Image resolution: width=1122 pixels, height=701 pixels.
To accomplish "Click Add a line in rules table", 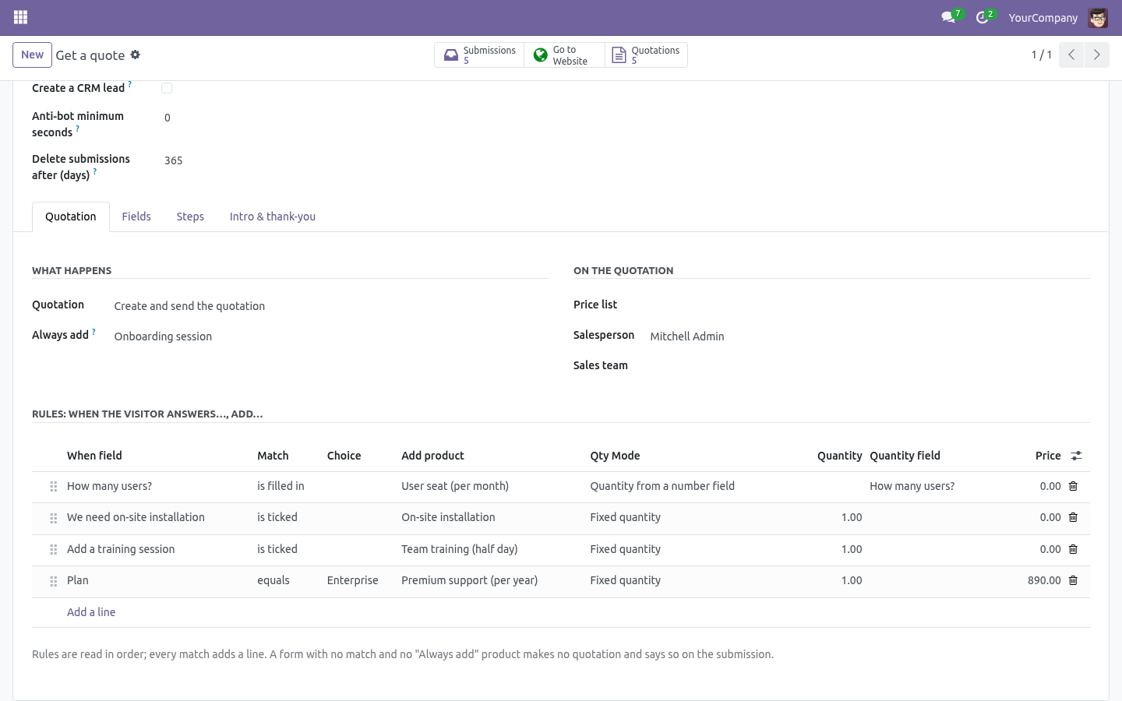I will click(x=91, y=612).
